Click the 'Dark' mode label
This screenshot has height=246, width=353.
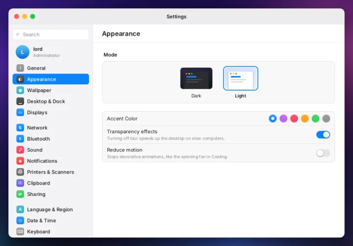196,96
